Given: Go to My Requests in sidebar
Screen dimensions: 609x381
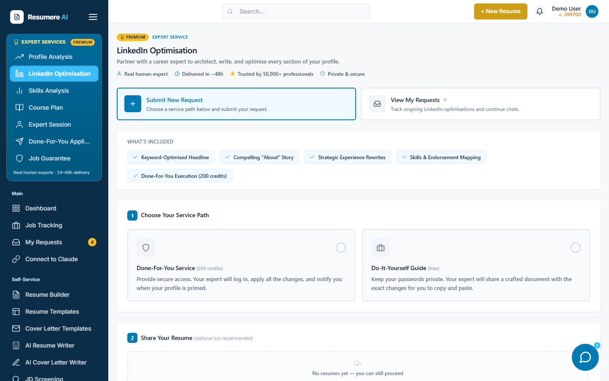Looking at the screenshot, I should tap(54, 242).
